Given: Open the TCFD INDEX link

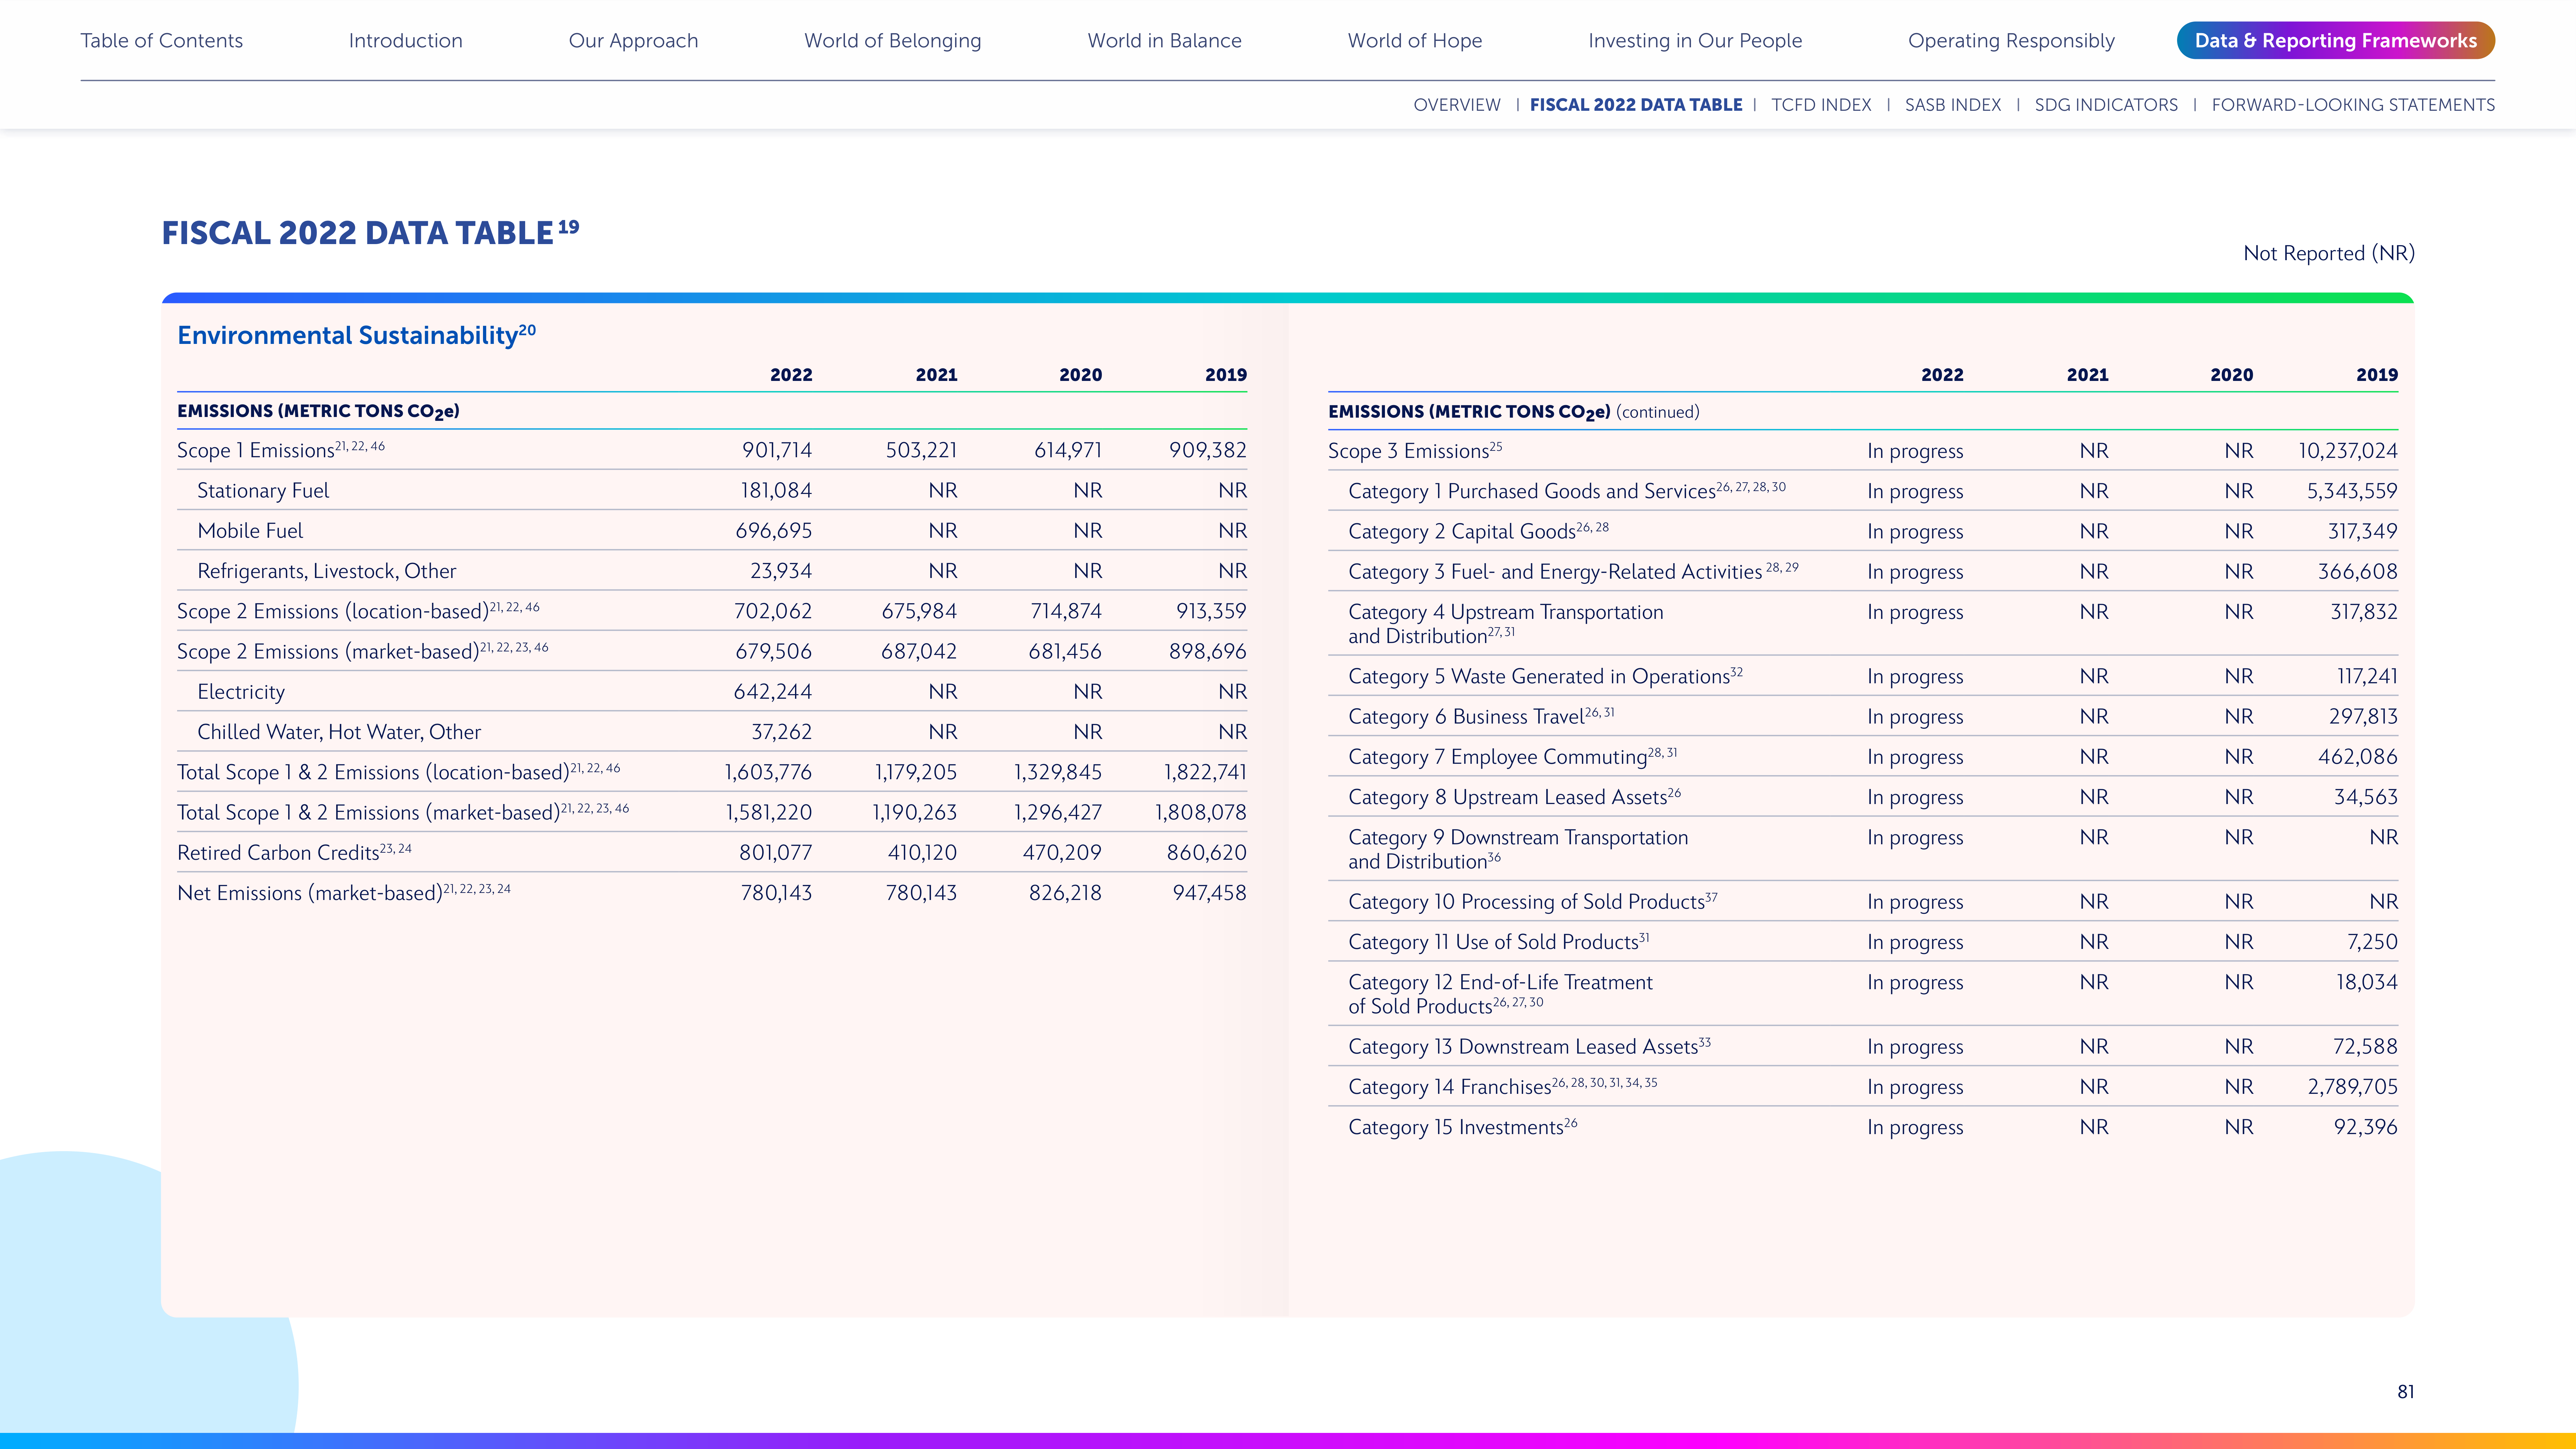Looking at the screenshot, I should coord(1821,105).
